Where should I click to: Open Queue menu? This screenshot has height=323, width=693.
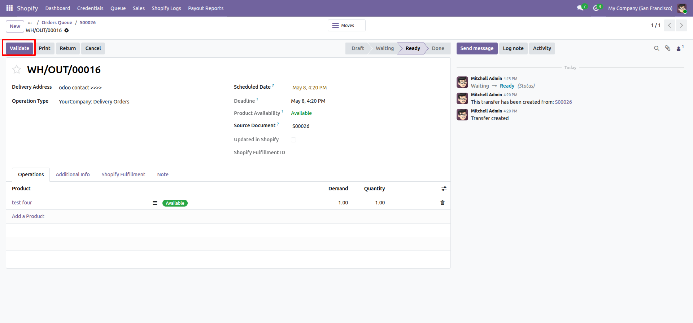tap(118, 8)
